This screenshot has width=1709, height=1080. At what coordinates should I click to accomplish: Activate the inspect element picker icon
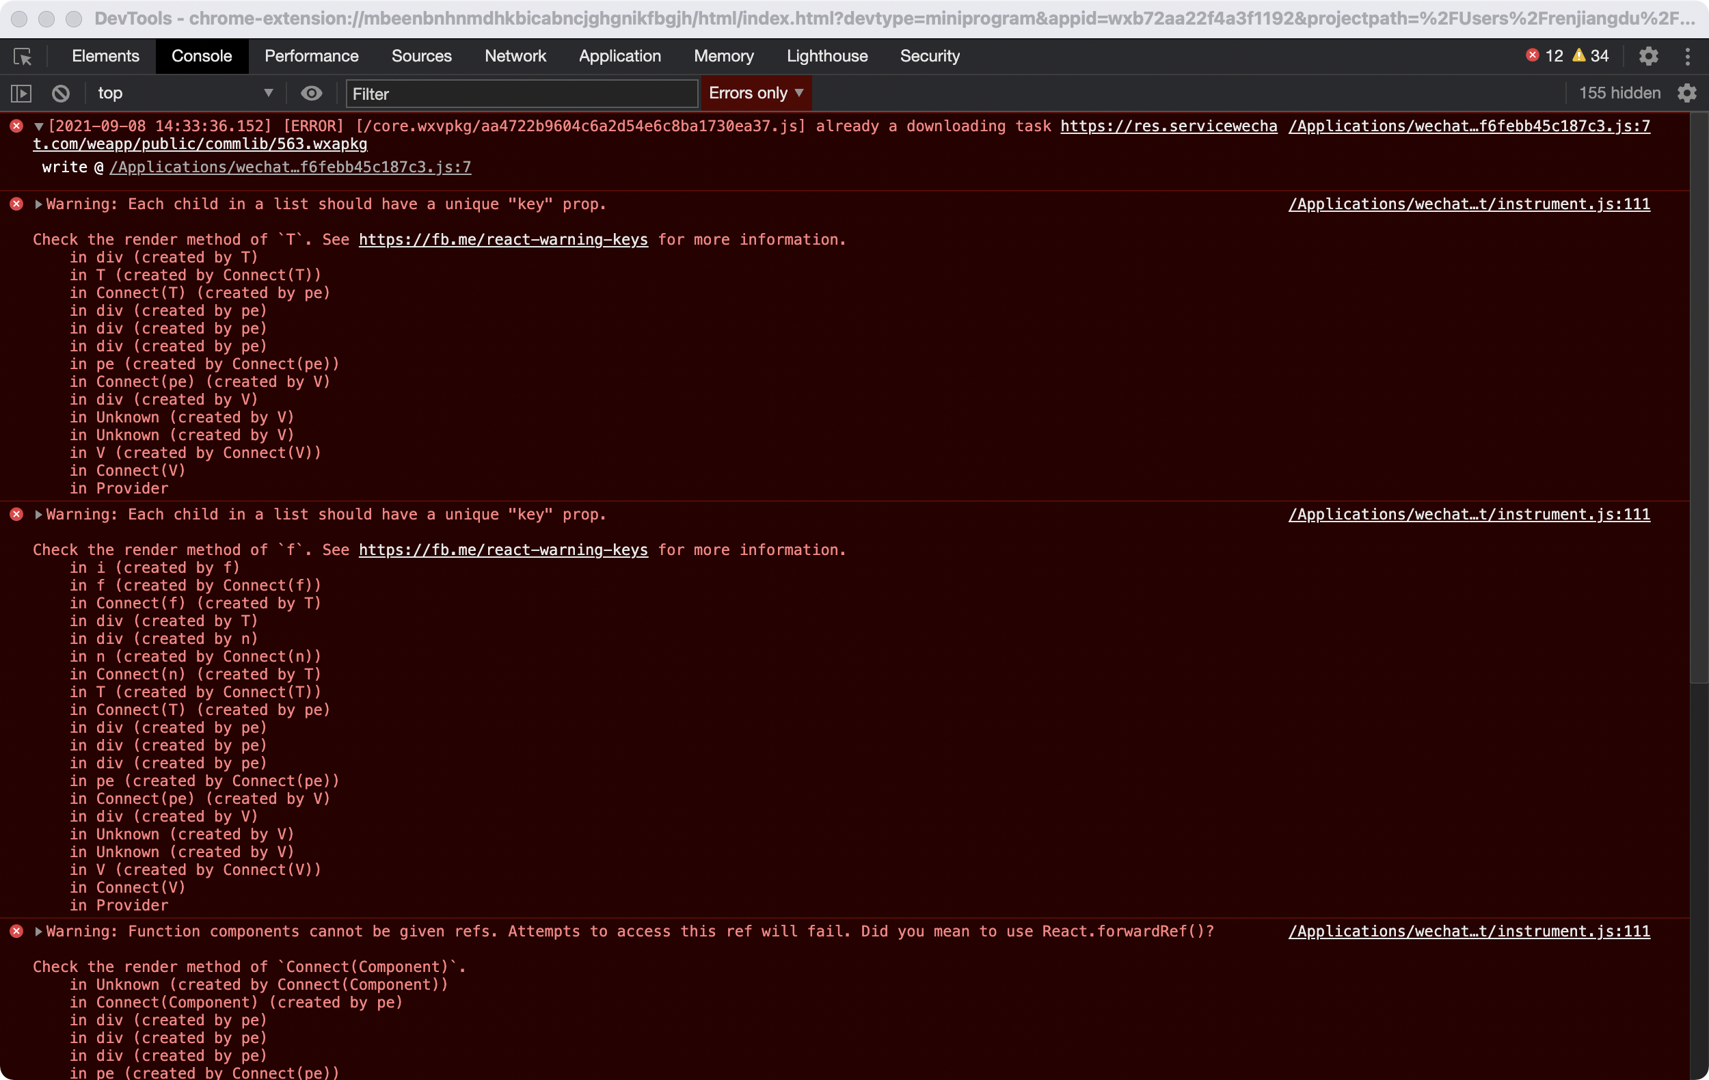coord(23,56)
